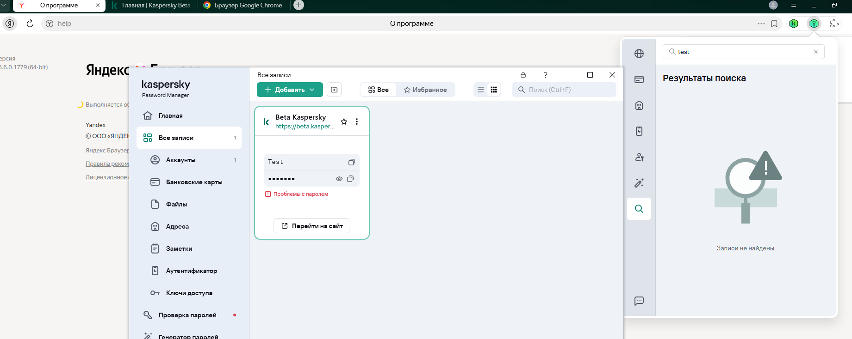Open Проверка паролей in sidebar
Viewport: 852px width, 339px height.
point(189,315)
